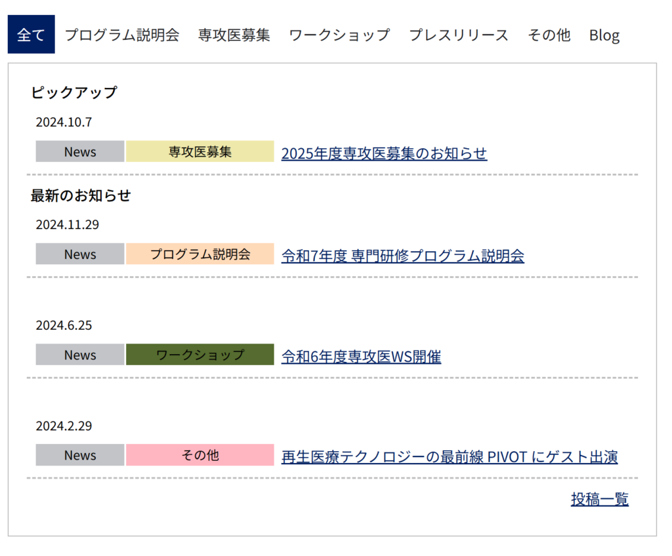Image resolution: width=672 pixels, height=556 pixels.
Task: Select the プレスリリース tab
Action: click(458, 35)
